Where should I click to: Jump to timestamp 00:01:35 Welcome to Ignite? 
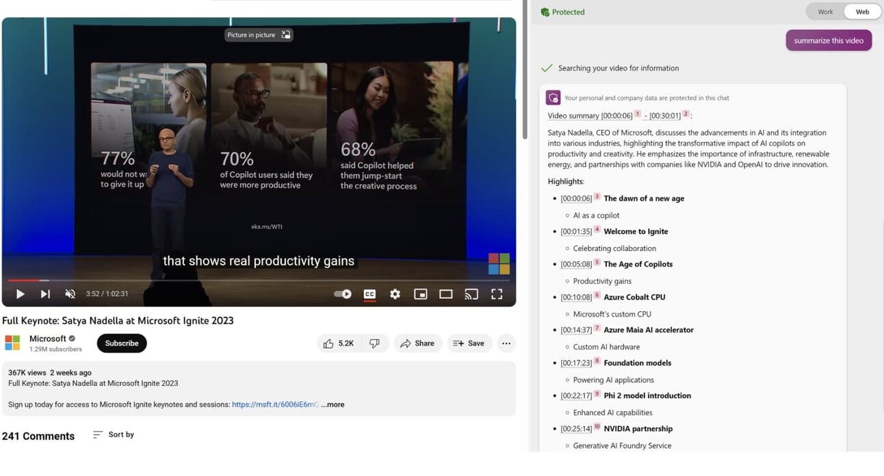click(576, 231)
